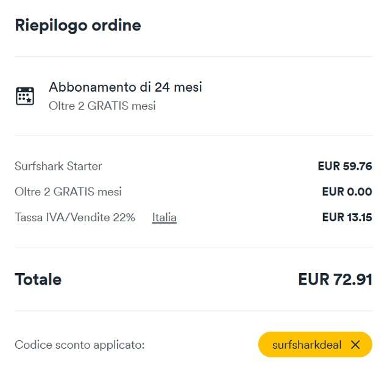390x372 pixels.
Task: Click the EUR 59.76 price
Action: point(344,166)
